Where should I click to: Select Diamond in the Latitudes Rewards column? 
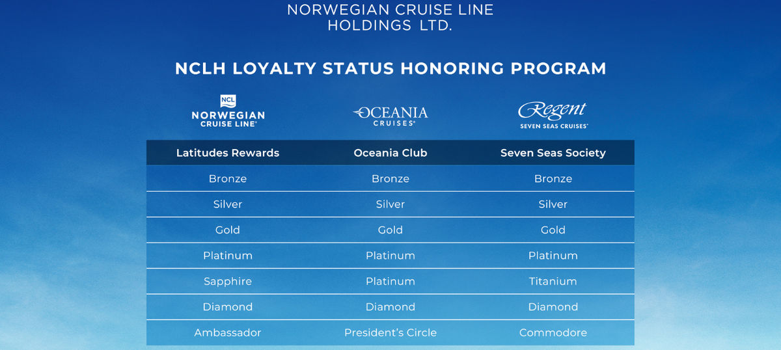coord(228,306)
